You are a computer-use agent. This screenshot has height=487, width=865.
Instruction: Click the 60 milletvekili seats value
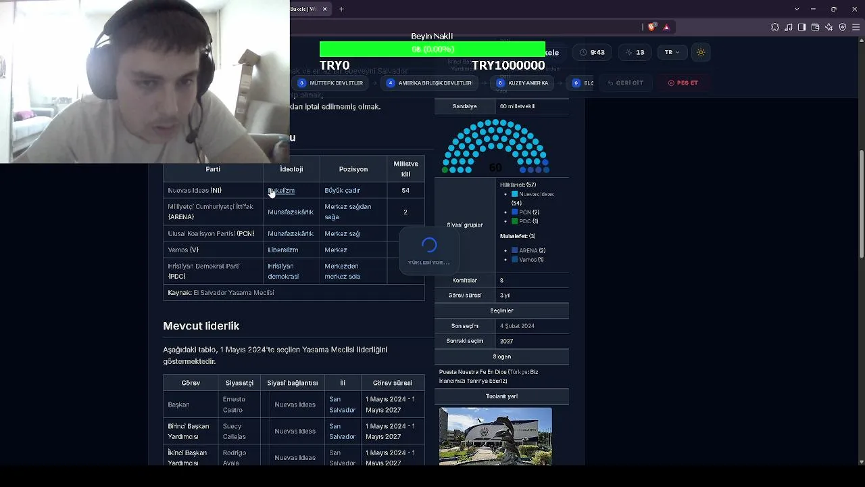(518, 106)
